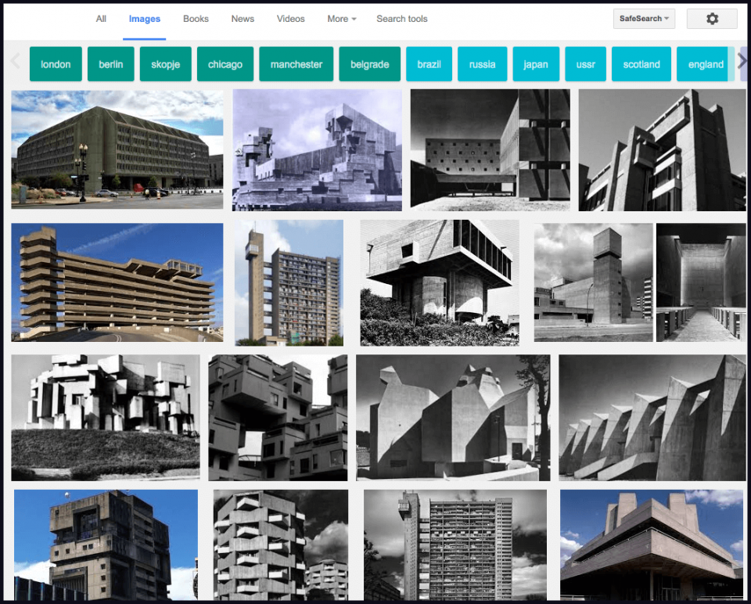Apply the manchester filter chip
This screenshot has width=751, height=604.
tap(296, 64)
